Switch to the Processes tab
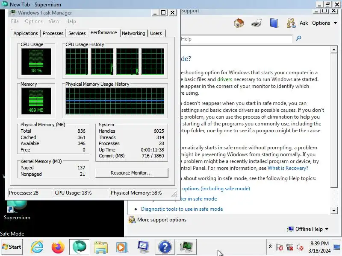Image resolution: width=342 pixels, height=256 pixels. (53, 33)
